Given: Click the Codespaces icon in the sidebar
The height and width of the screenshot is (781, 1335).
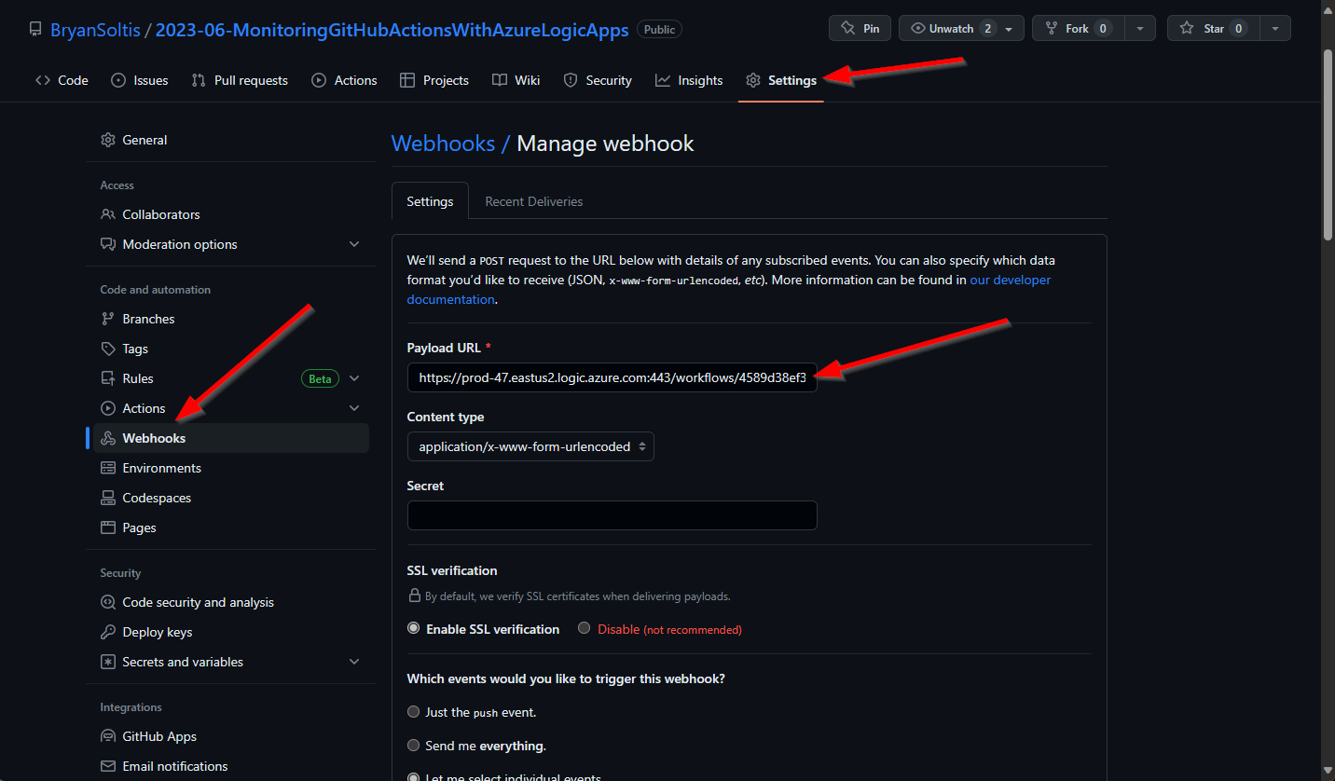Looking at the screenshot, I should coord(108,498).
